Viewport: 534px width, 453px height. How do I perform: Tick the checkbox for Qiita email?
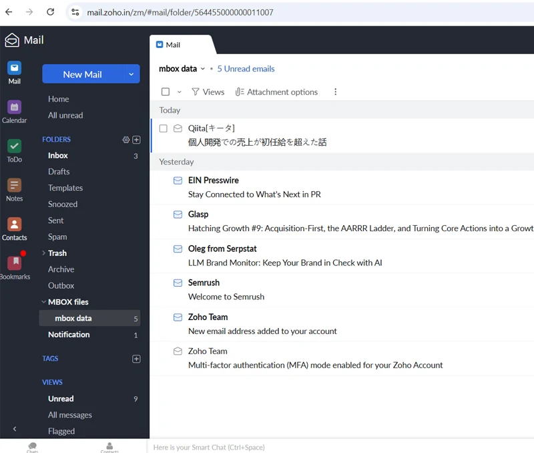coord(163,128)
